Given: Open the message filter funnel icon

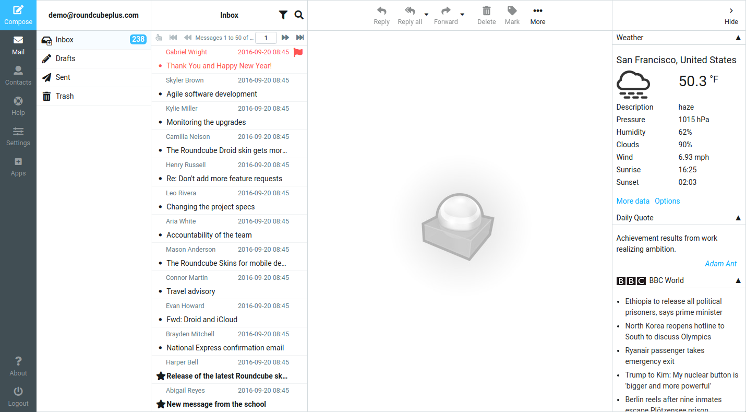Looking at the screenshot, I should (283, 15).
